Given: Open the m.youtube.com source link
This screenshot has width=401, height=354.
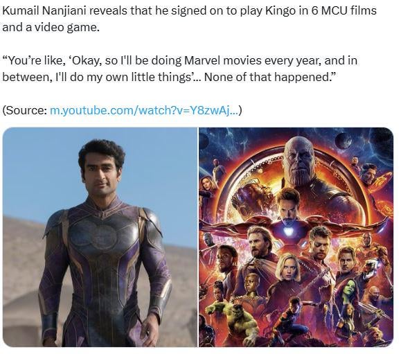Looking at the screenshot, I should pyautogui.click(x=144, y=111).
